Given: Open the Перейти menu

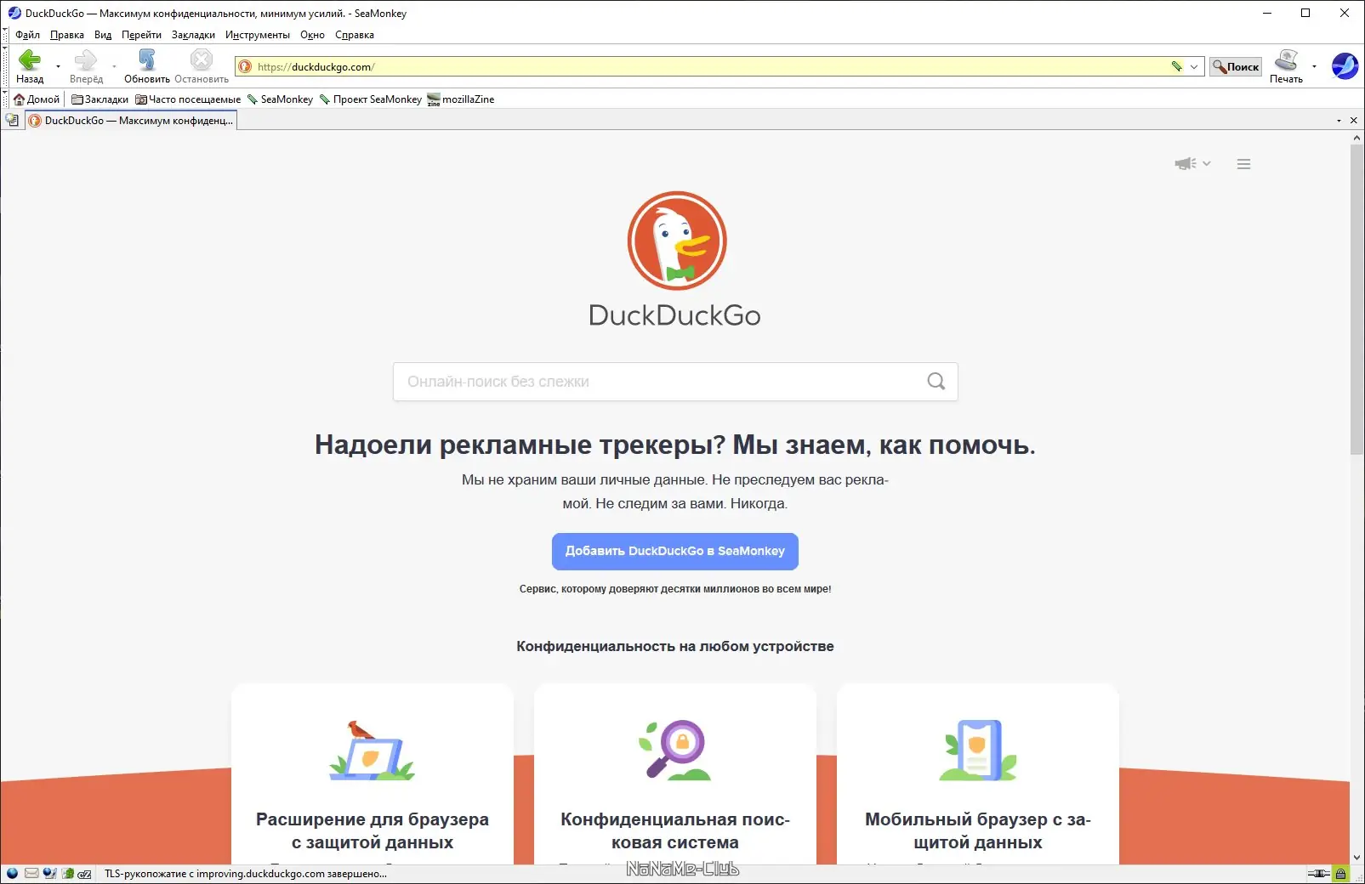Looking at the screenshot, I should coord(141,35).
